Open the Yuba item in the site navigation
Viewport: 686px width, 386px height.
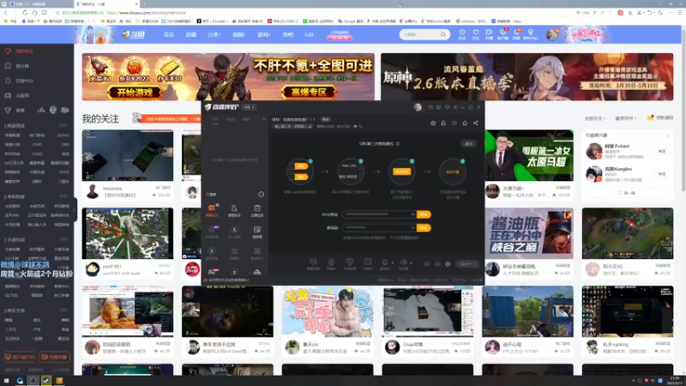coord(287,34)
